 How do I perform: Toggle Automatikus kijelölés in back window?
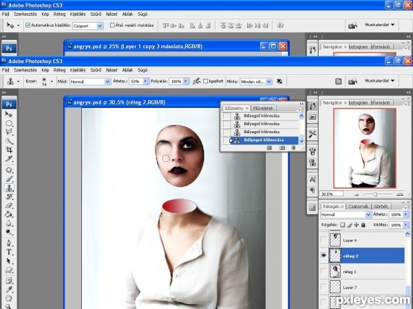pos(28,25)
